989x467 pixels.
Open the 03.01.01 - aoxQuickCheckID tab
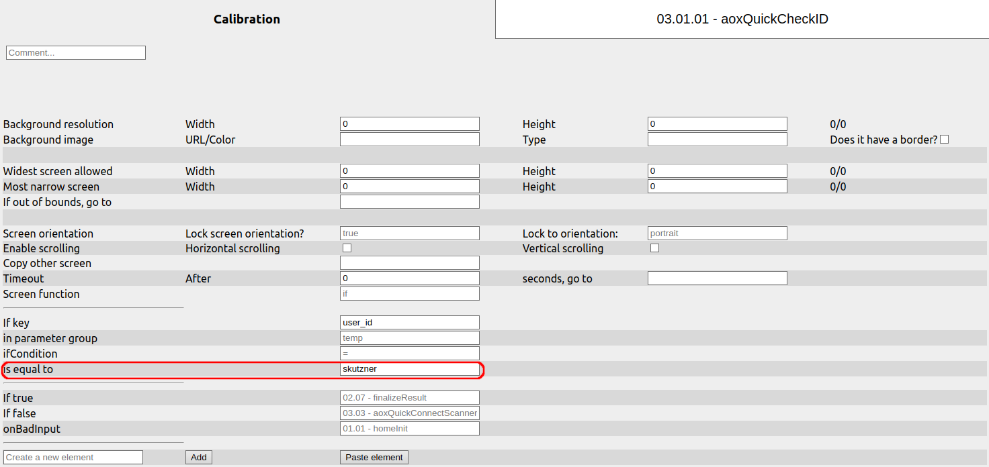click(742, 19)
